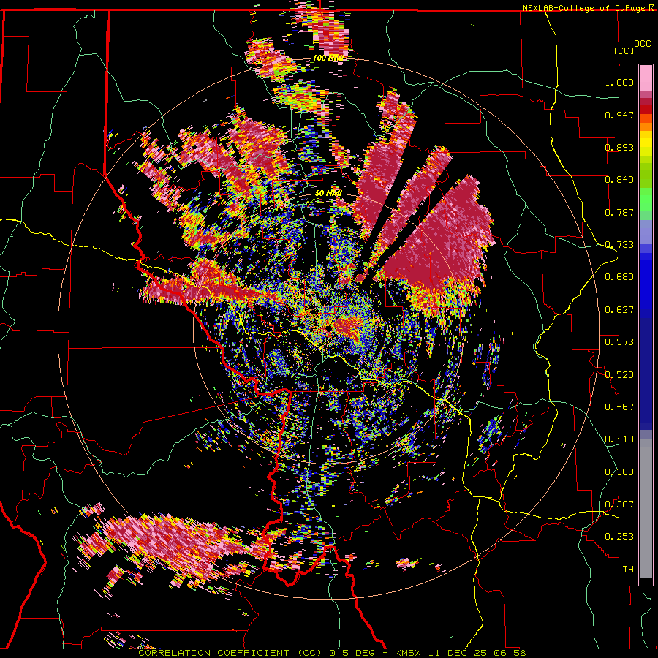Click the 0.893 scale value
Image resolution: width=658 pixels, height=658 pixels.
tap(619, 147)
